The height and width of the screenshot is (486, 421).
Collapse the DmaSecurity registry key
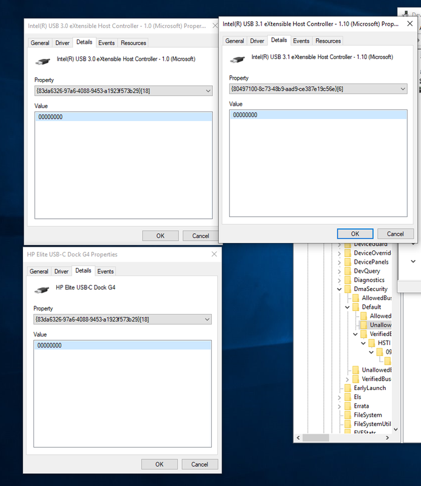click(x=339, y=289)
